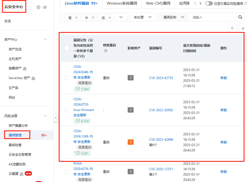247x182 pixels.
Task: Refresh the vulnerability list
Action: (x=232, y=28)
